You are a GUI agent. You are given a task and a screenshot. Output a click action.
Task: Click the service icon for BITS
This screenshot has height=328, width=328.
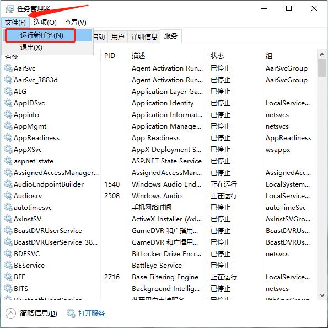[x=8, y=288]
